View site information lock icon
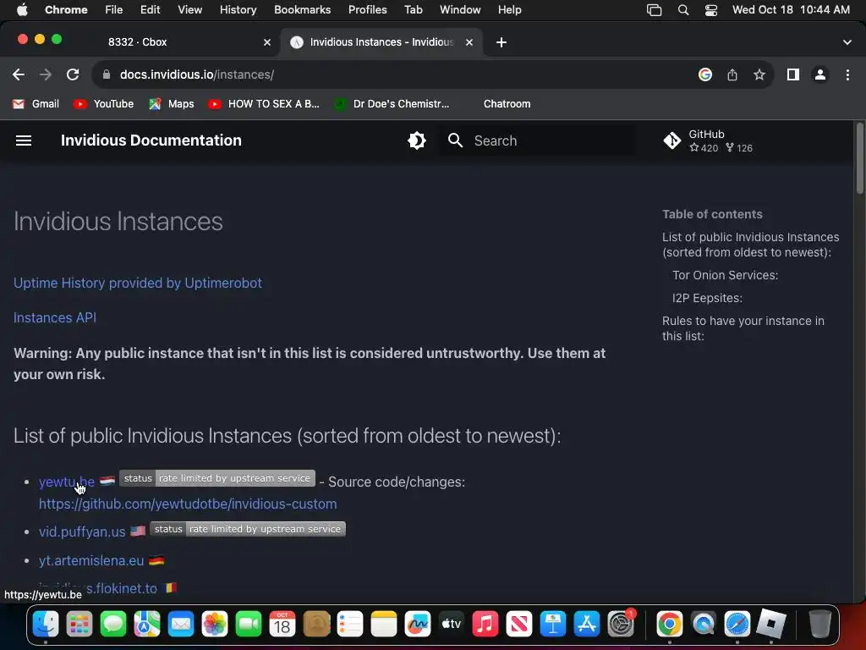The width and height of the screenshot is (866, 650). [x=107, y=74]
